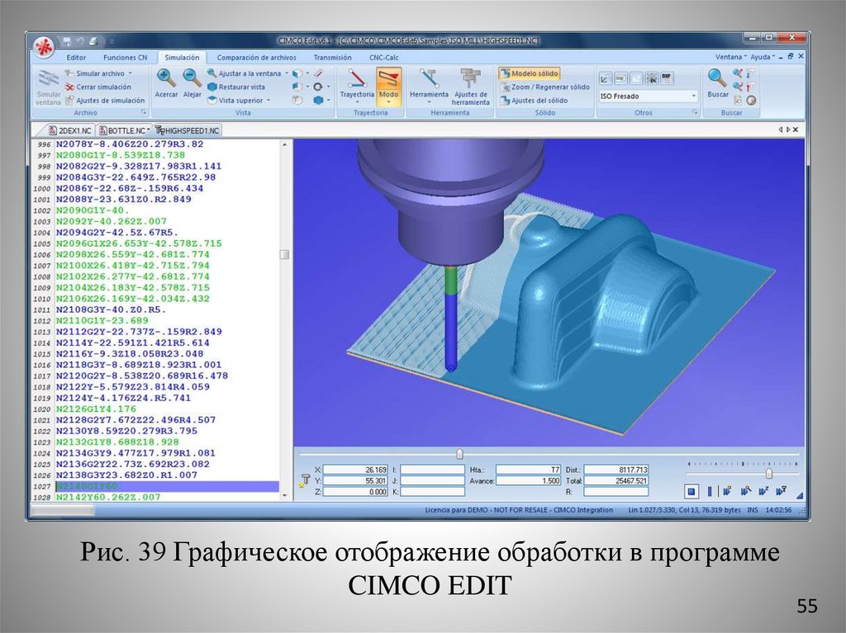Viewport: 846px width, 633px height.
Task: Click the save icon in quick access toolbar
Action: click(x=66, y=41)
